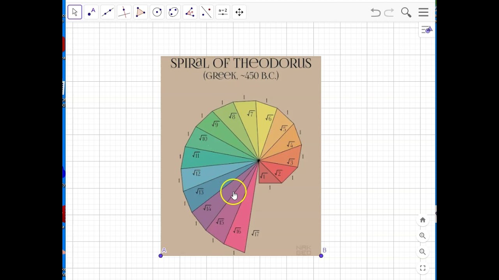Select the Point tool
Image resolution: width=499 pixels, height=280 pixels.
pos(91,12)
